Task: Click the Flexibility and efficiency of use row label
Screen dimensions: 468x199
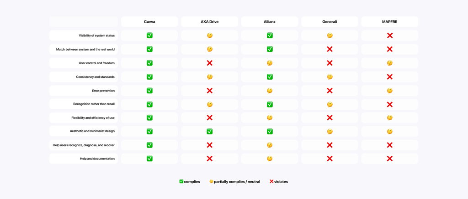Action: click(x=93, y=118)
